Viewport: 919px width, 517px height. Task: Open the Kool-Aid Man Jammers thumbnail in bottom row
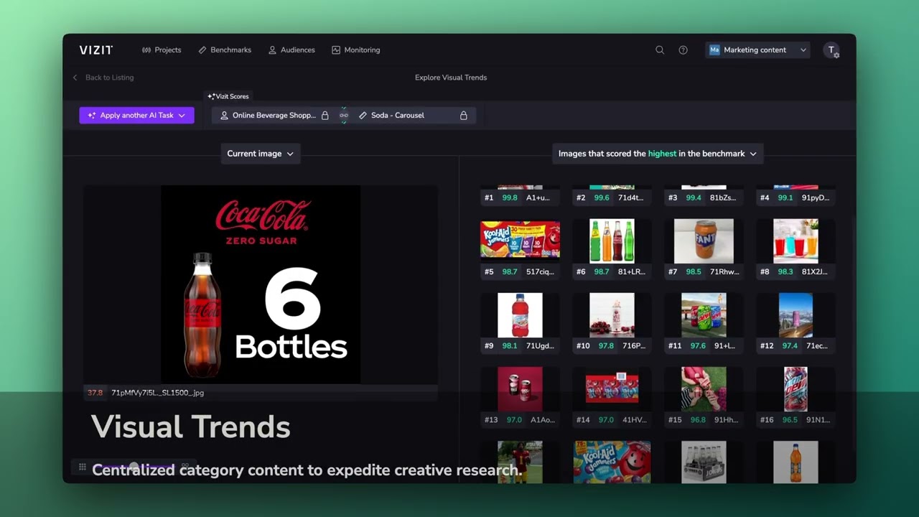point(612,462)
